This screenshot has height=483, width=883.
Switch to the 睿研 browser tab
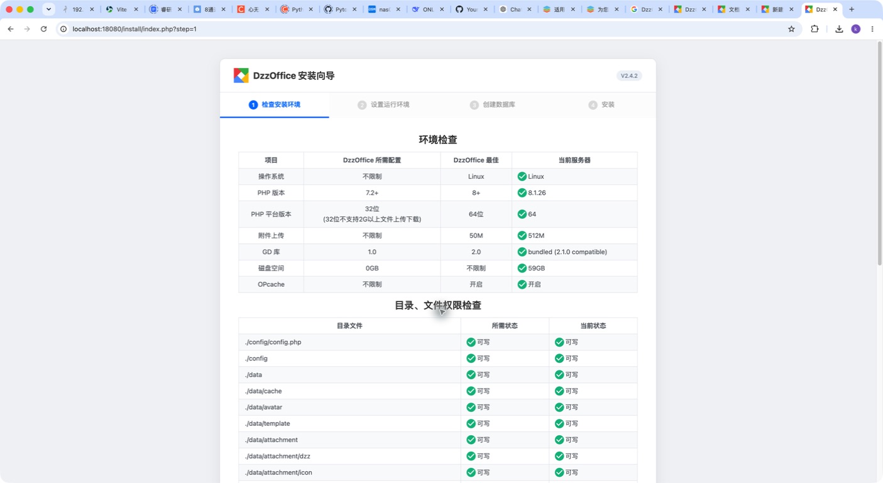click(x=165, y=9)
